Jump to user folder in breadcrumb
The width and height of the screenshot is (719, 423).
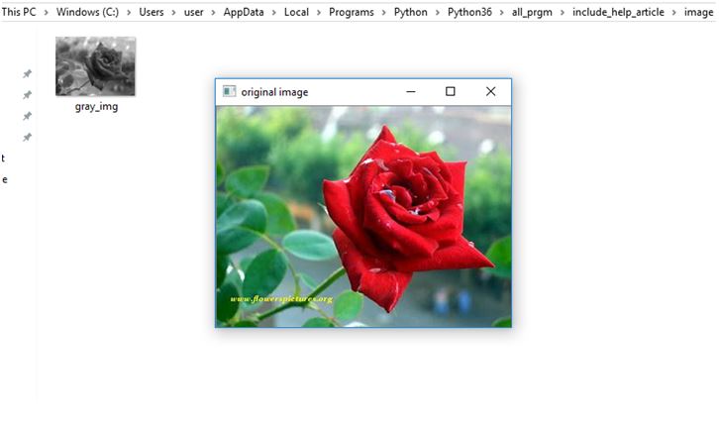(x=193, y=13)
